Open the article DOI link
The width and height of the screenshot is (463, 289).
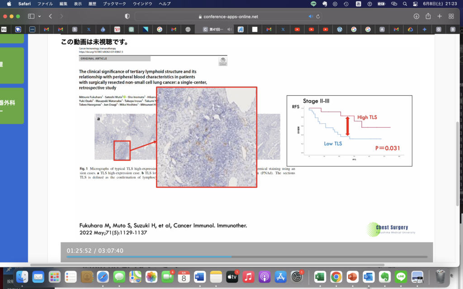[101, 52]
